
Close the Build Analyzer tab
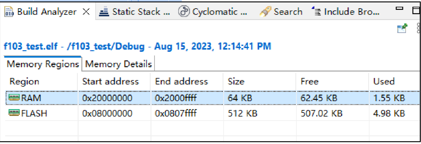coord(86,12)
